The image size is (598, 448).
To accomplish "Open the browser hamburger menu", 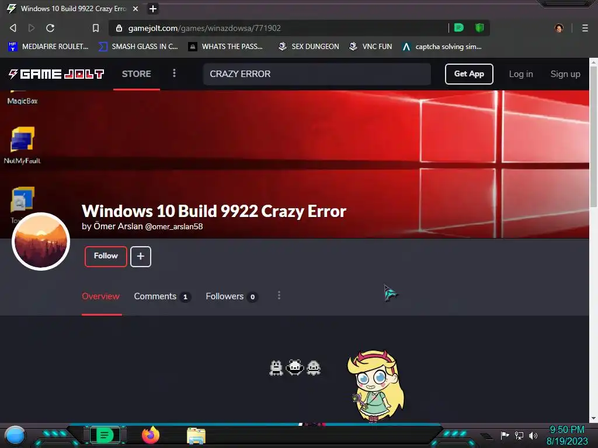I will (x=585, y=28).
